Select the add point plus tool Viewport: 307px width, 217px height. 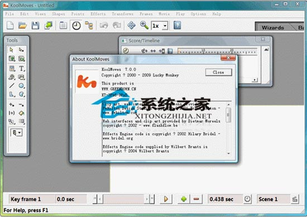pos(12,105)
